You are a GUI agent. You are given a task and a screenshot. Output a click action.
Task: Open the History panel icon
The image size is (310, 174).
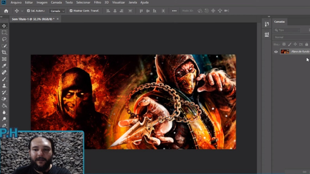(x=267, y=24)
